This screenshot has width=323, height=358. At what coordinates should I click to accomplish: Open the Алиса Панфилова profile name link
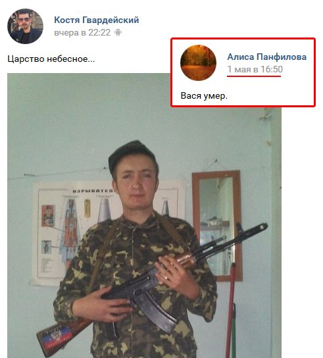(x=267, y=57)
